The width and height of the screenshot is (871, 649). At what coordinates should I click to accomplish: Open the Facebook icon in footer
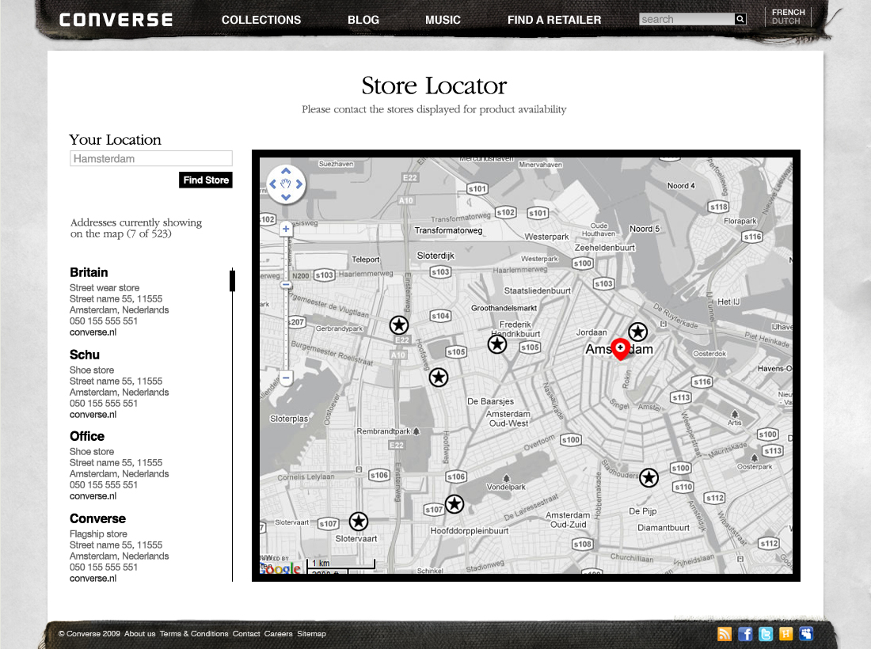745,634
